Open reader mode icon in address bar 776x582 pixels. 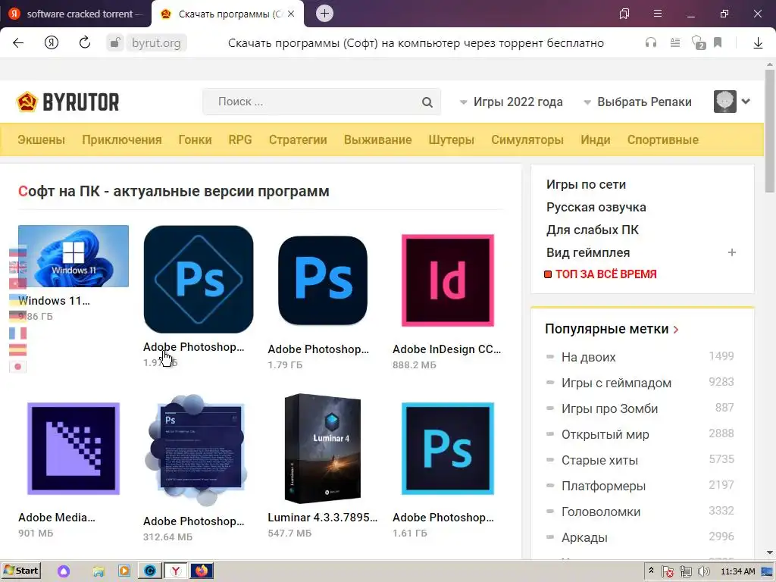[675, 43]
